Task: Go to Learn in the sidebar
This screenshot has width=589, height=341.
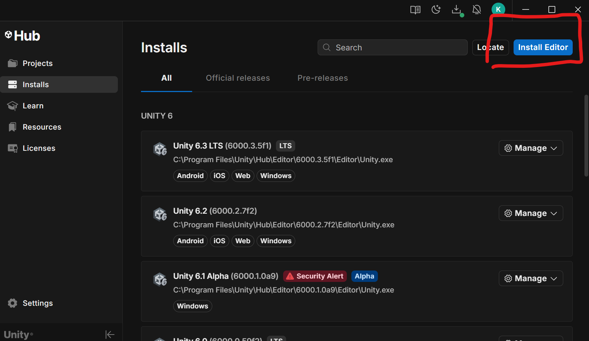Action: click(x=59, y=106)
